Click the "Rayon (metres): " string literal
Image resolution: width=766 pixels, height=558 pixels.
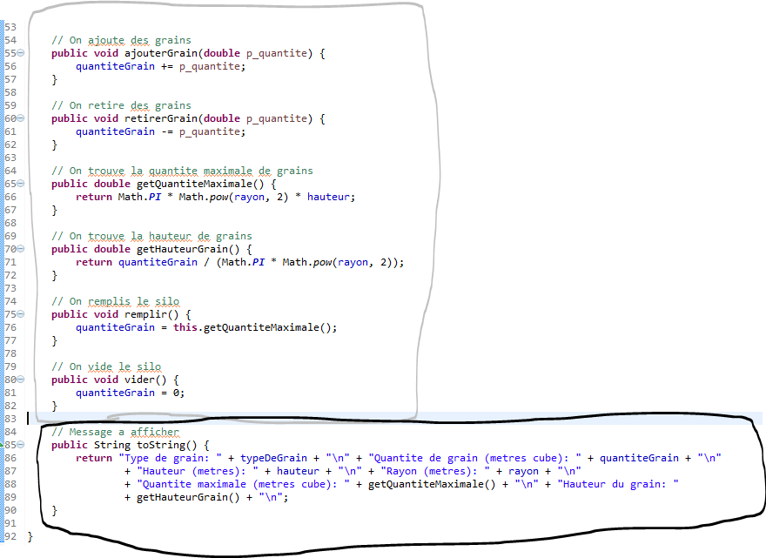435,471
